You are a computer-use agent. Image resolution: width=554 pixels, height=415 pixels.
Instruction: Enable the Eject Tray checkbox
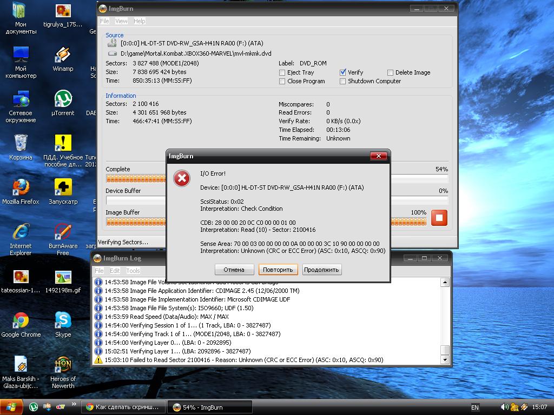[x=282, y=73]
